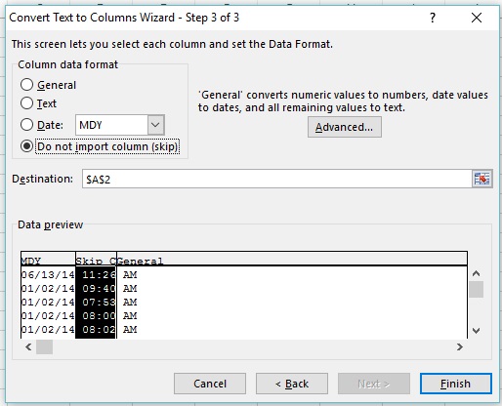
Task: Click preview vertical scrollbar up arrow
Action: point(476,273)
